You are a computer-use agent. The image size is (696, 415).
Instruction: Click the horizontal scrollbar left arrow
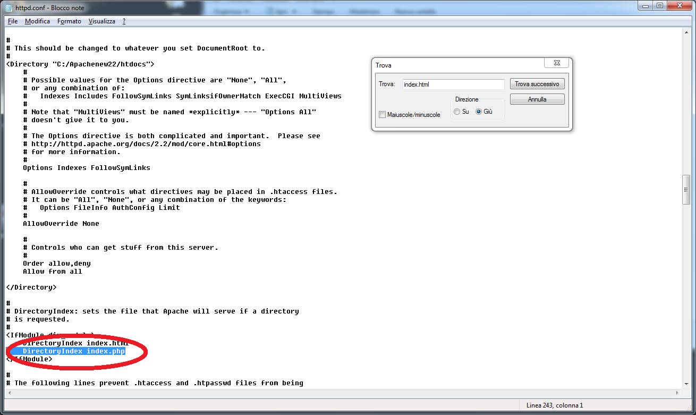pos(9,393)
